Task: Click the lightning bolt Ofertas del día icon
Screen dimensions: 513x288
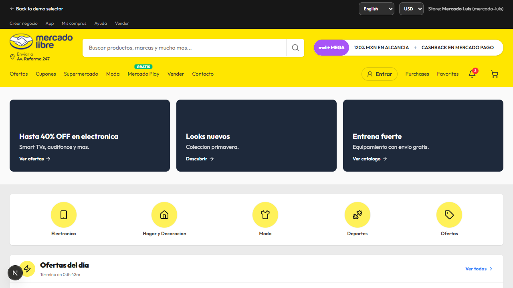Action: 27,269
